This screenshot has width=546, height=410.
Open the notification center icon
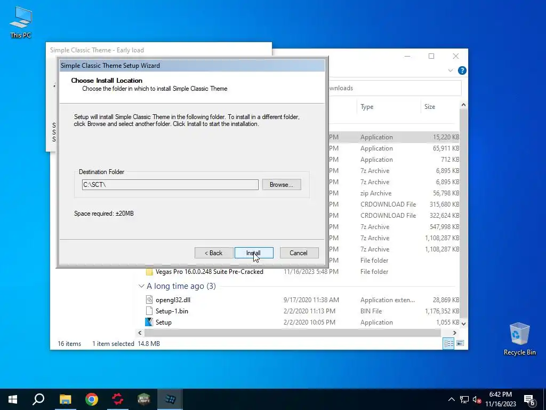(529, 400)
